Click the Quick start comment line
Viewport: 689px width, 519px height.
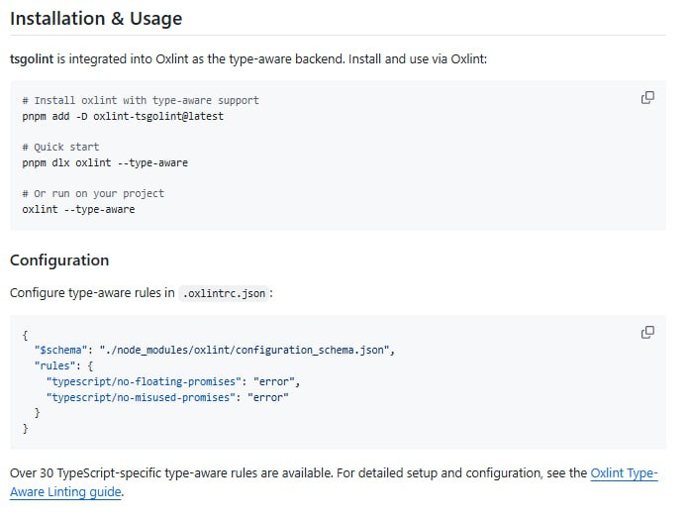[x=60, y=147]
